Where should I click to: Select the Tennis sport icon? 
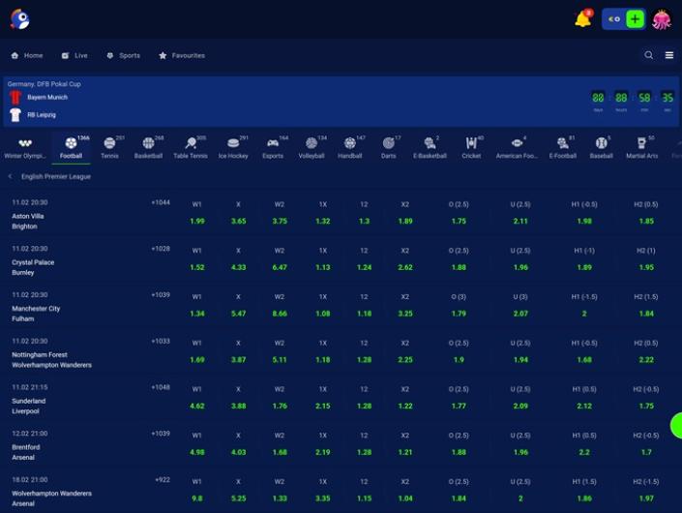(x=110, y=147)
